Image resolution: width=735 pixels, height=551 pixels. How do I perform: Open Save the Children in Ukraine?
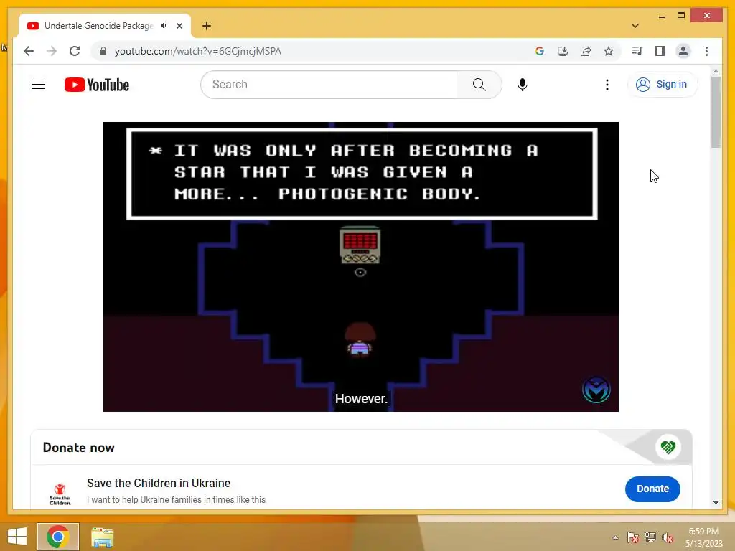coord(159,483)
